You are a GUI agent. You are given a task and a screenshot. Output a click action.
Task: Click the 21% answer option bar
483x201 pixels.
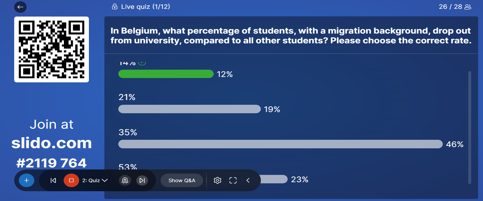[189, 109]
